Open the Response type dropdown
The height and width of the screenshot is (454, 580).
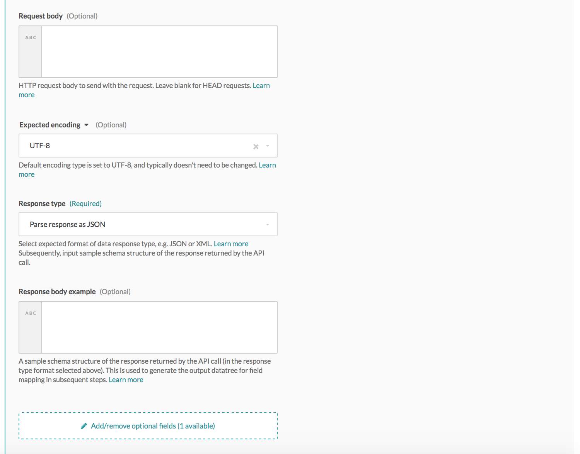point(267,225)
